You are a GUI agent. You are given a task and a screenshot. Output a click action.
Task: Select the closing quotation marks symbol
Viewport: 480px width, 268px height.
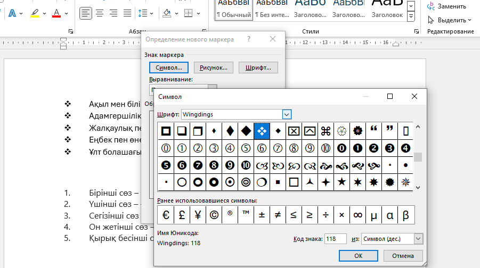click(x=389, y=131)
